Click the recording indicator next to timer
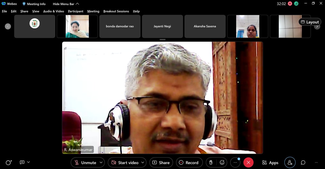 290,4
